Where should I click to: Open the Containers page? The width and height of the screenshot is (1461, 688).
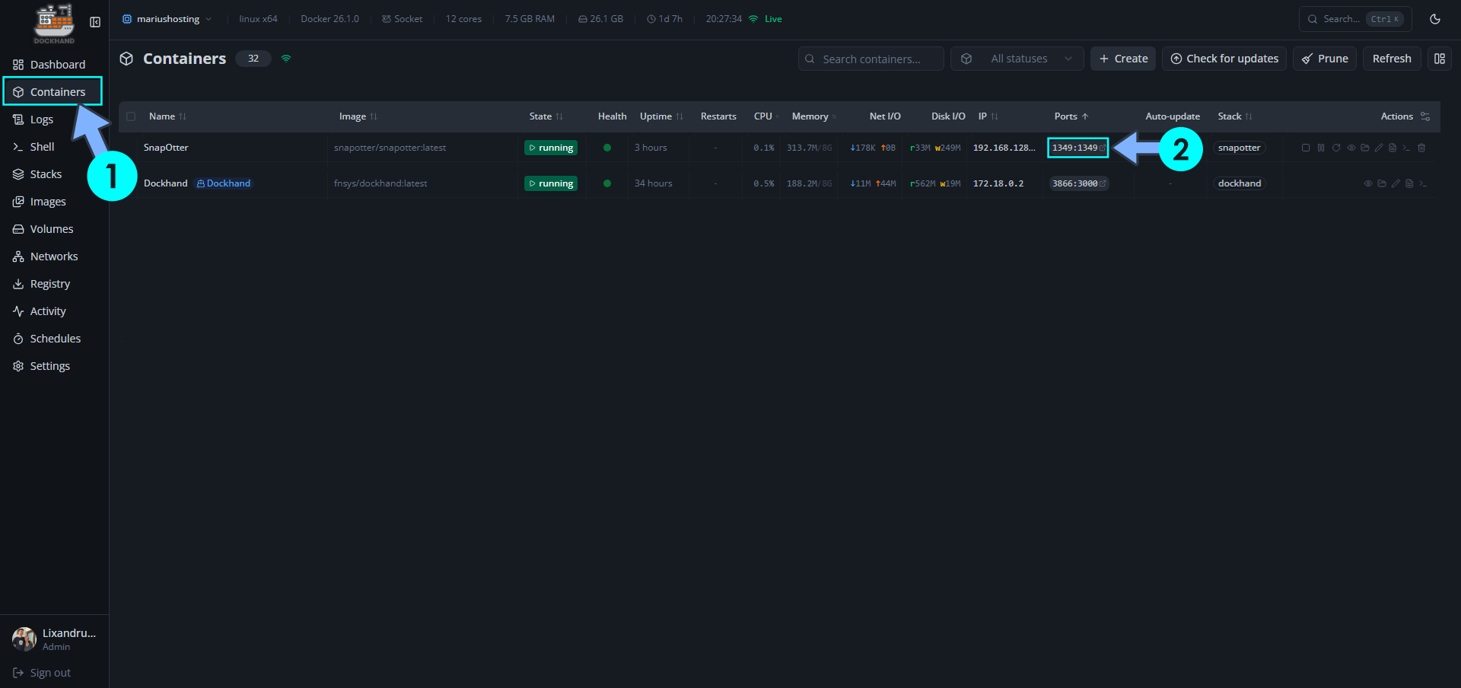[53, 92]
